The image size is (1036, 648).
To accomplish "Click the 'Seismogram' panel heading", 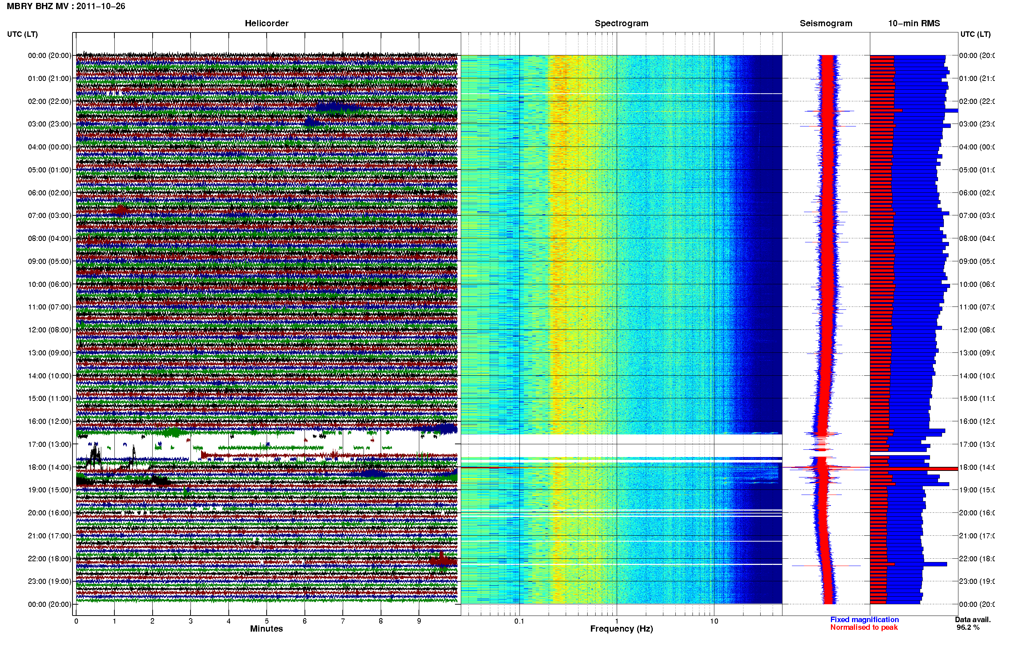I will pos(826,24).
